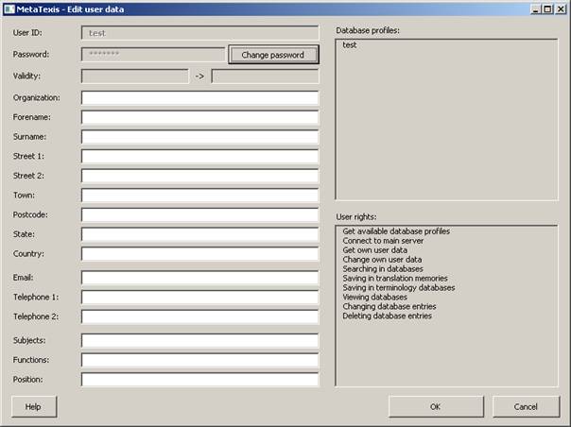571x427 pixels.
Task: Select 'Deleting database entries' right
Action: coord(387,316)
